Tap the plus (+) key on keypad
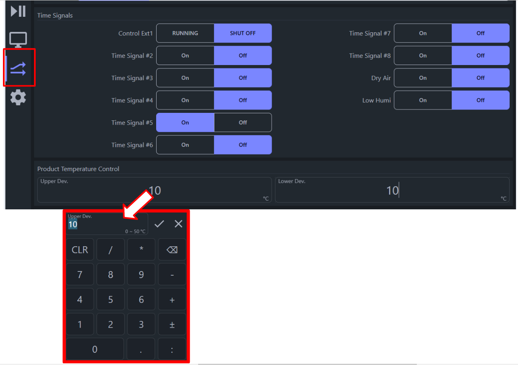Screen dimensions: 518x365 pyautogui.click(x=172, y=300)
